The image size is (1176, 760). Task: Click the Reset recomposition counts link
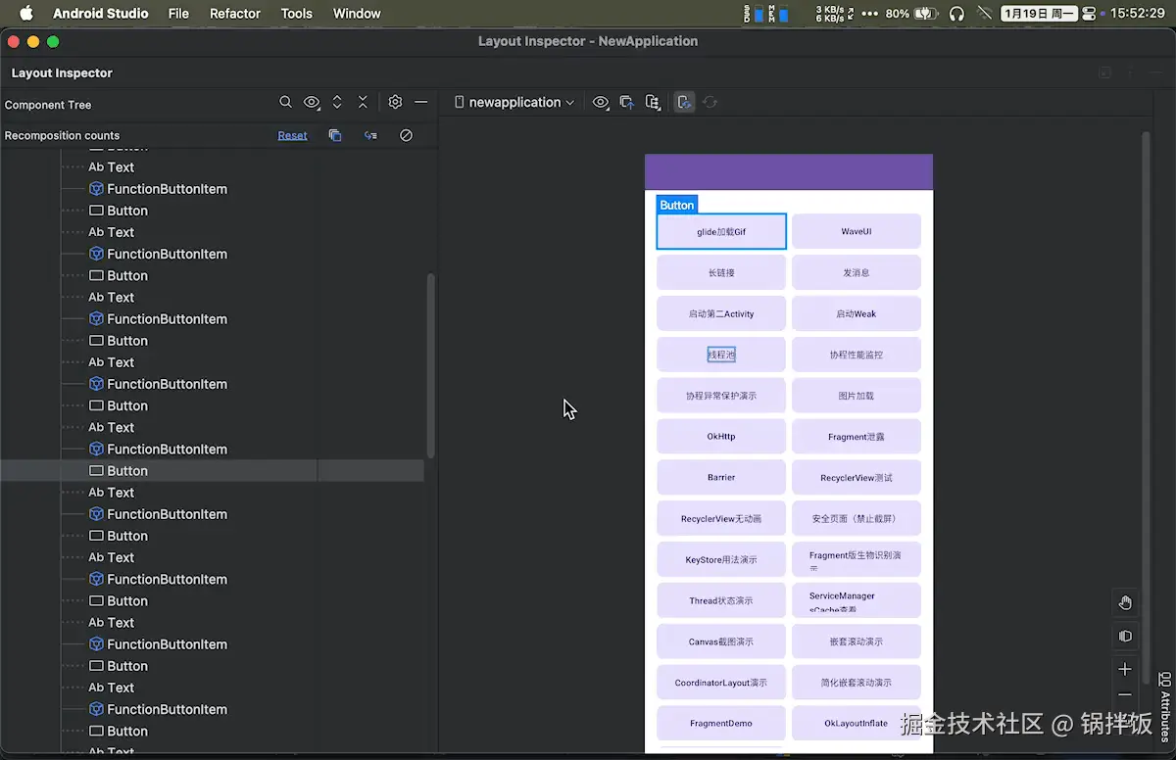[292, 135]
